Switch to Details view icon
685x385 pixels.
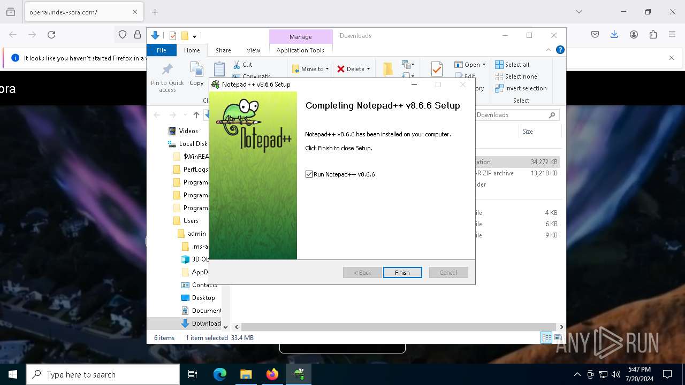coord(546,337)
